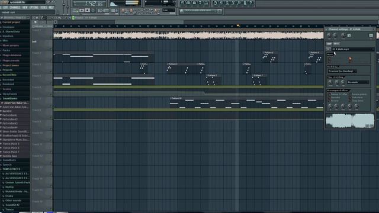Click the help question-mark shortcut icon

pyautogui.click(x=250, y=2)
